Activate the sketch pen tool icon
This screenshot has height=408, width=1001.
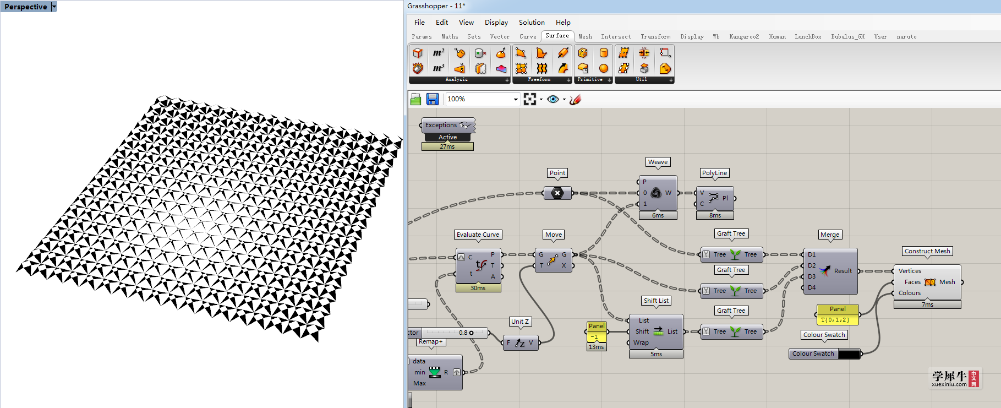coord(576,99)
